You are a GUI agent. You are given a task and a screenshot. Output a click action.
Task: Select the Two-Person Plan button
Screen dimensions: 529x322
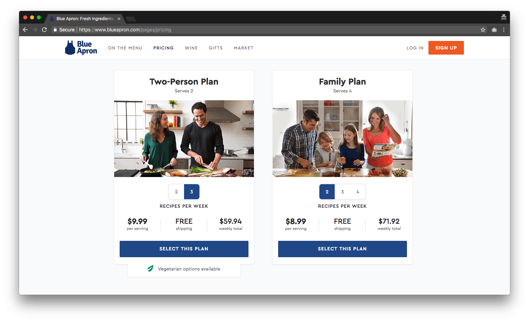click(x=184, y=249)
